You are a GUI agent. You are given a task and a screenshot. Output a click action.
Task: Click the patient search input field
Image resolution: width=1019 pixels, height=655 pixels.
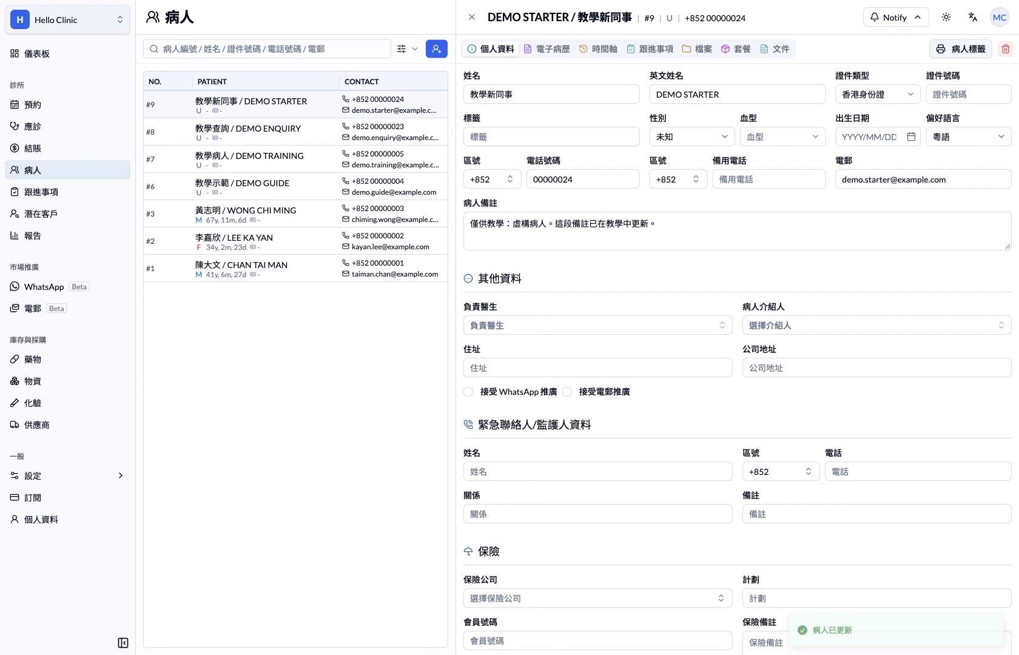tap(267, 49)
